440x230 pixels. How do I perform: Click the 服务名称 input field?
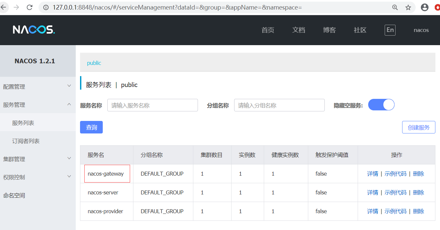(152, 105)
